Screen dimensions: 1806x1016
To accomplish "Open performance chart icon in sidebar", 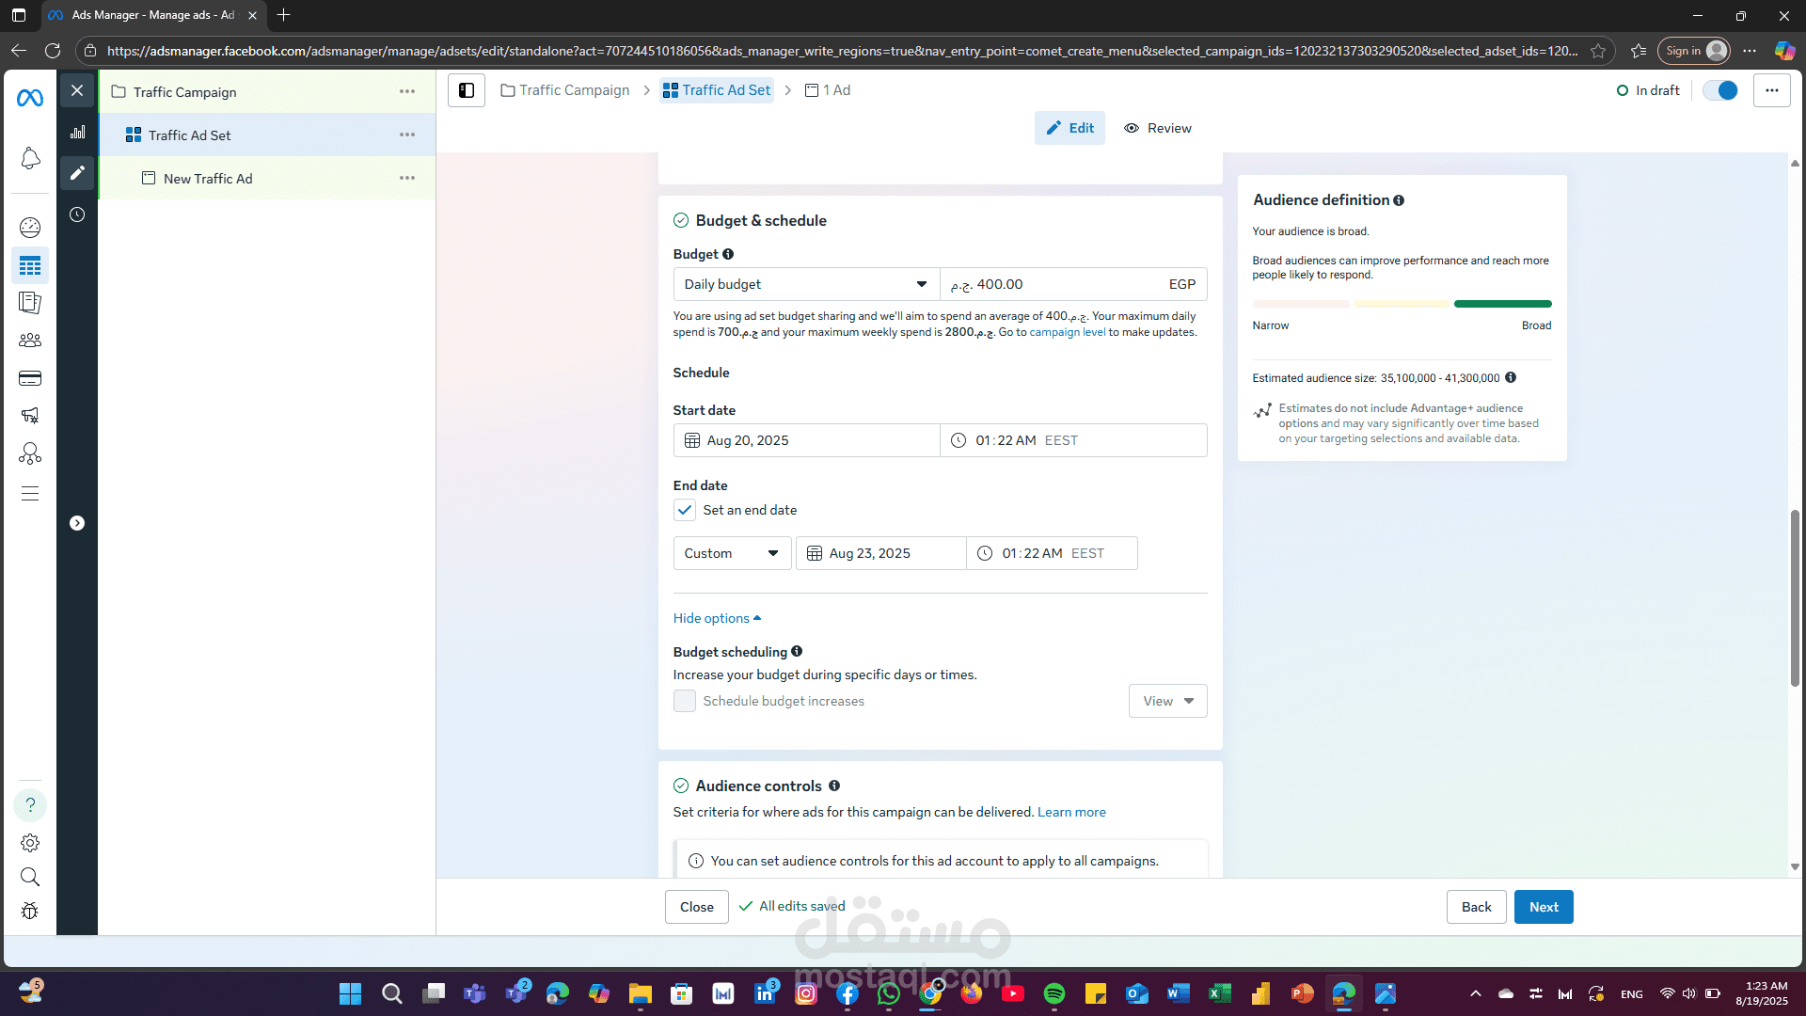I will click(x=77, y=133).
